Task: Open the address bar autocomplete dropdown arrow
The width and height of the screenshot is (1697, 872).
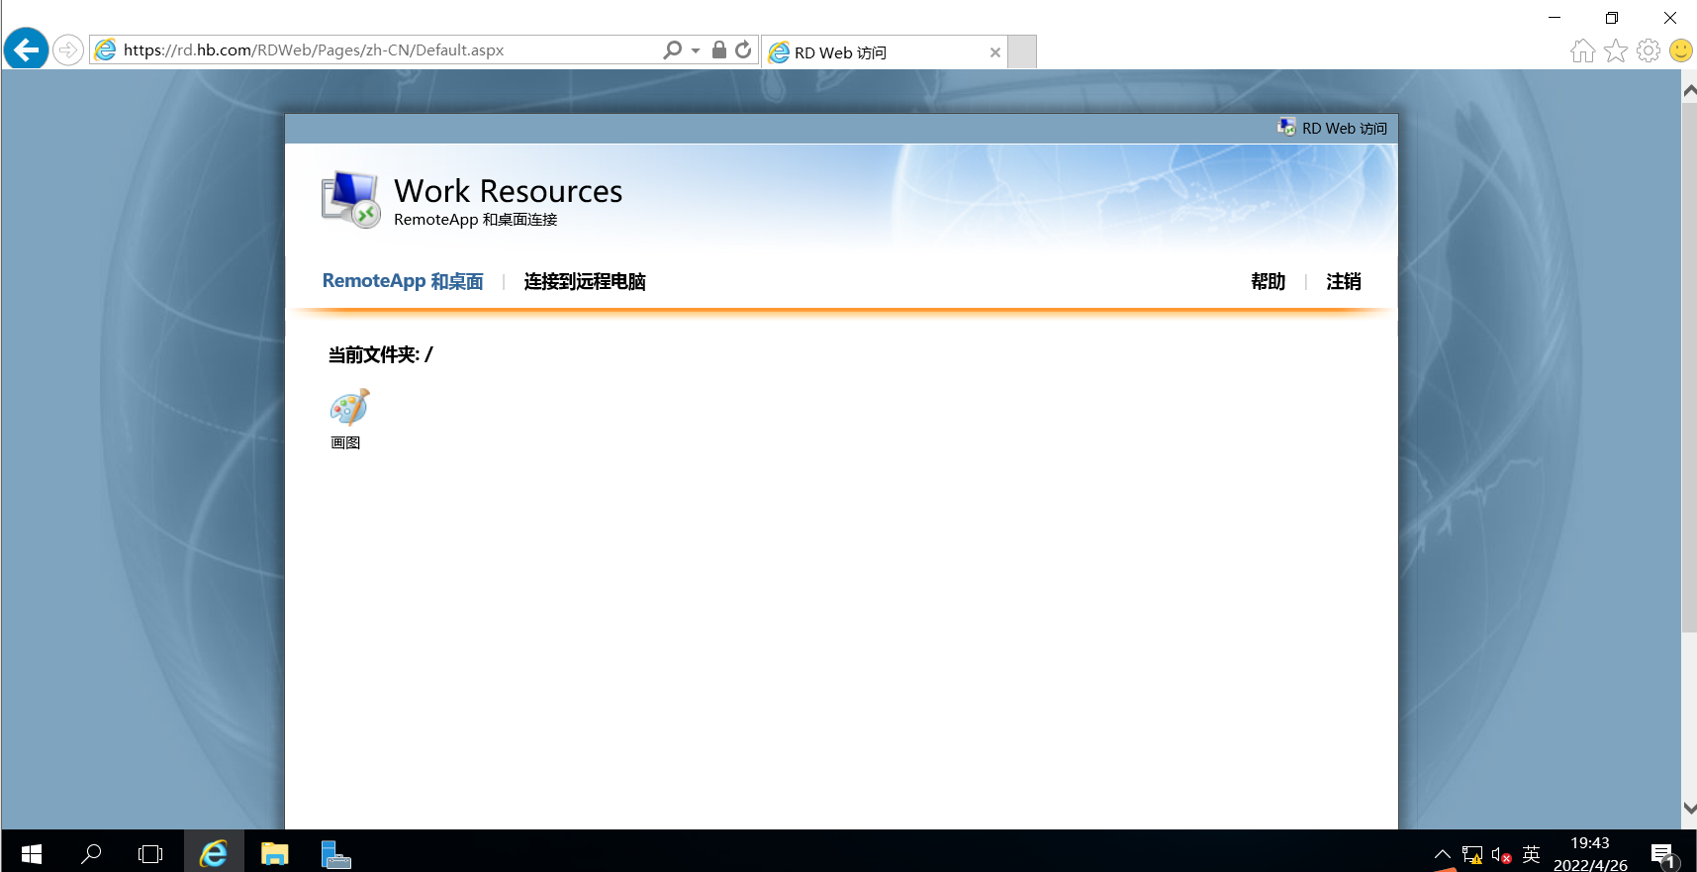Action: pos(696,50)
